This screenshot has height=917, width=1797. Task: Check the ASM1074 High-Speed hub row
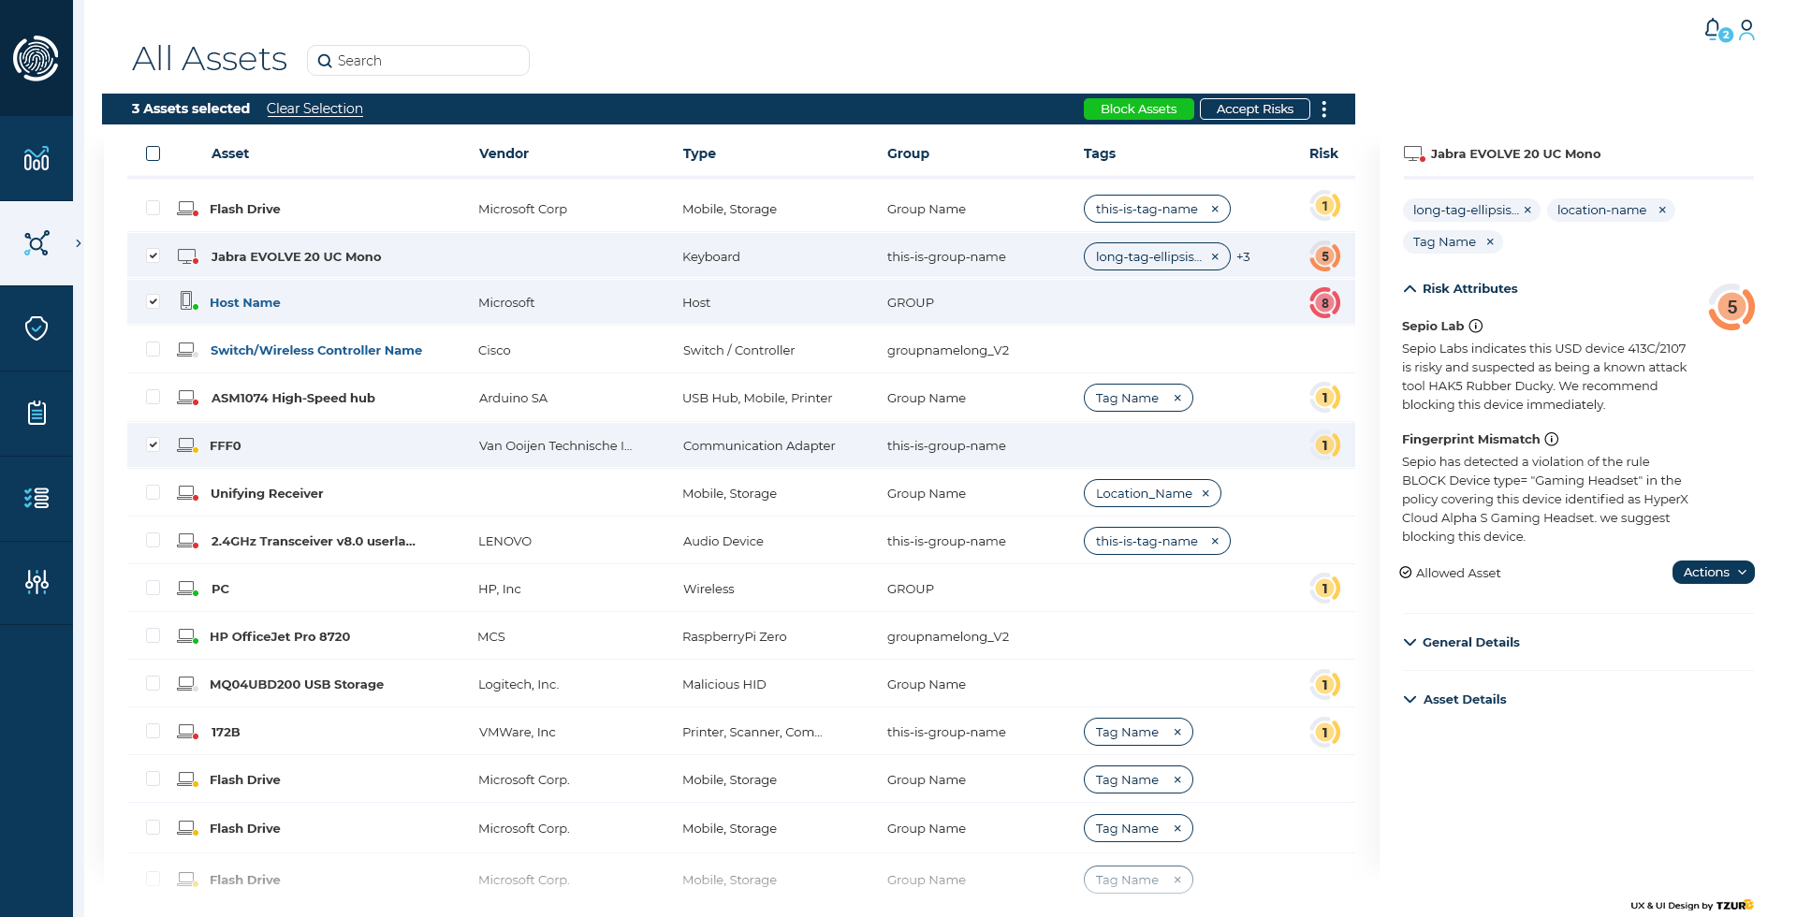click(x=153, y=397)
